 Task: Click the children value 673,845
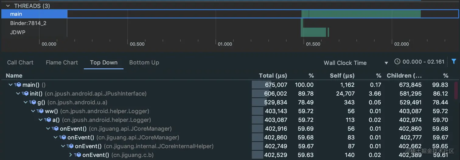[410, 85]
